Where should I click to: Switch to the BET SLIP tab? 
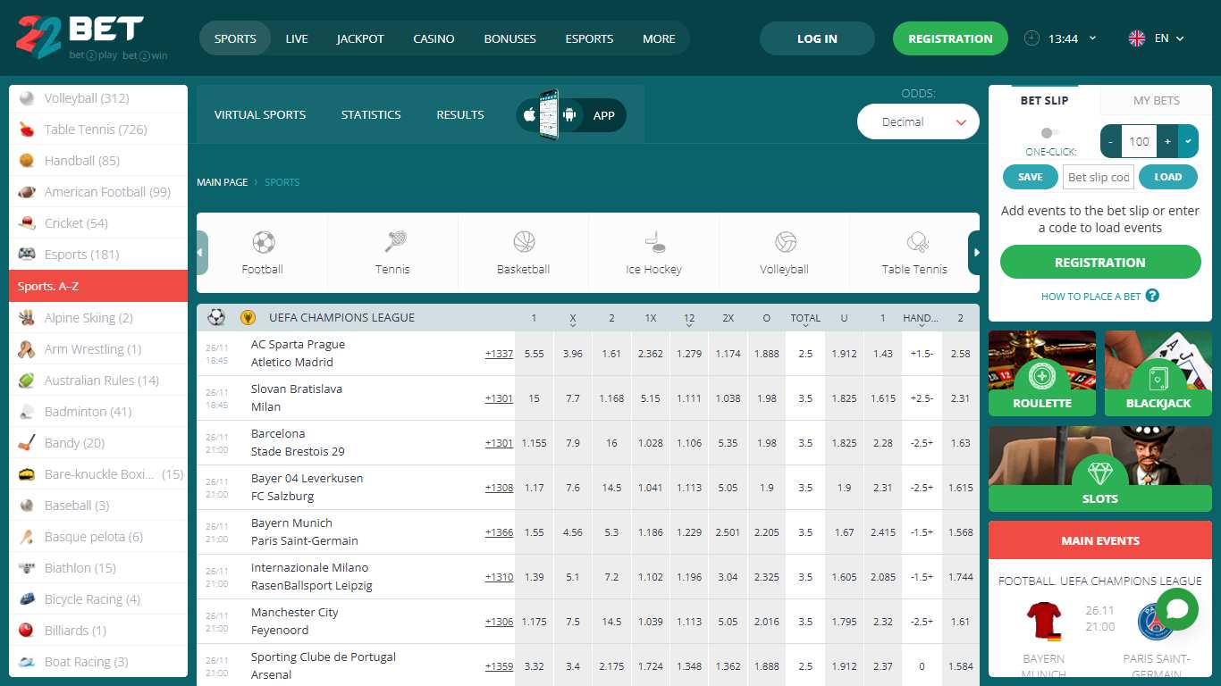click(x=1044, y=100)
